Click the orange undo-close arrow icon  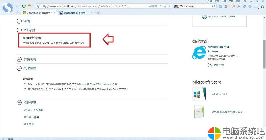click(30, 6)
